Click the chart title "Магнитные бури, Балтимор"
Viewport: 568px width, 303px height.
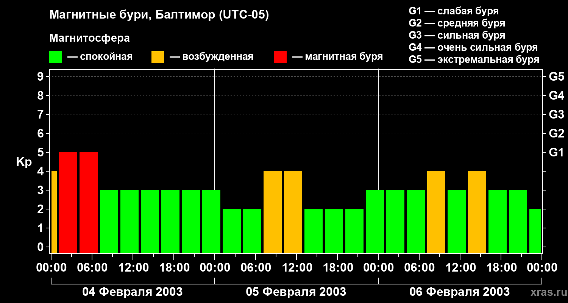pyautogui.click(x=159, y=15)
